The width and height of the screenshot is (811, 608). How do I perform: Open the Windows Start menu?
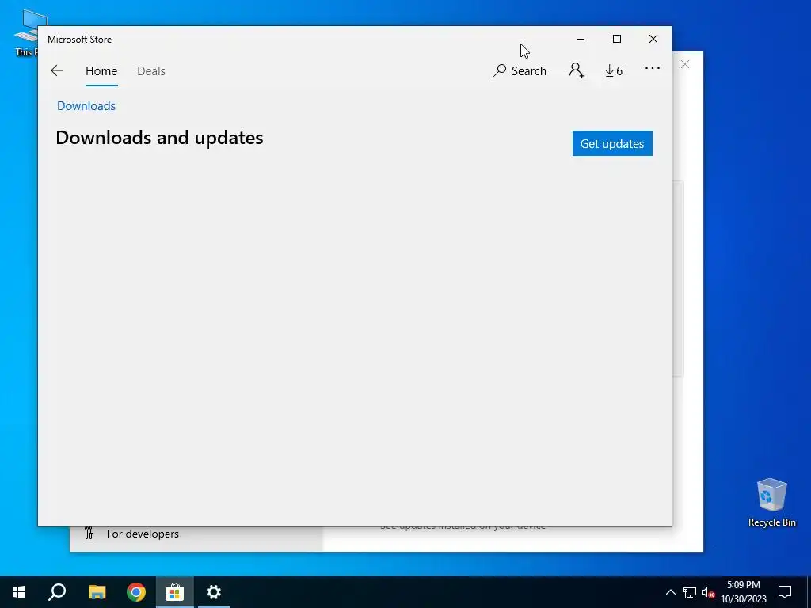point(19,592)
